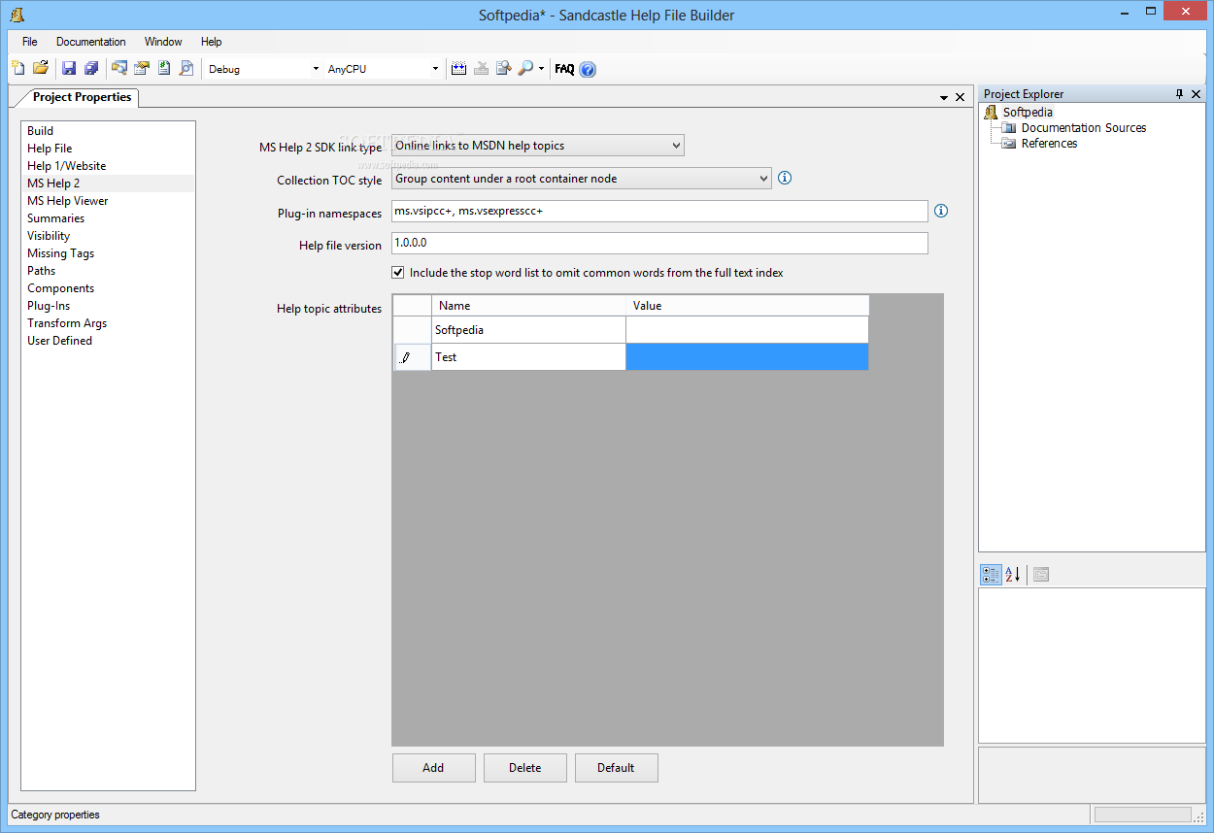
Task: Click the Build project toolbar icon
Action: click(459, 68)
